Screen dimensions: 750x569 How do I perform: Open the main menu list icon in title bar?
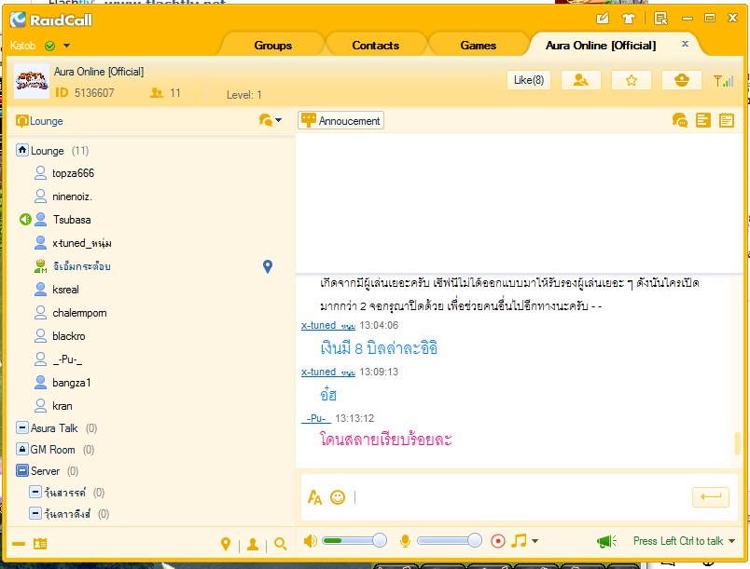click(x=661, y=19)
